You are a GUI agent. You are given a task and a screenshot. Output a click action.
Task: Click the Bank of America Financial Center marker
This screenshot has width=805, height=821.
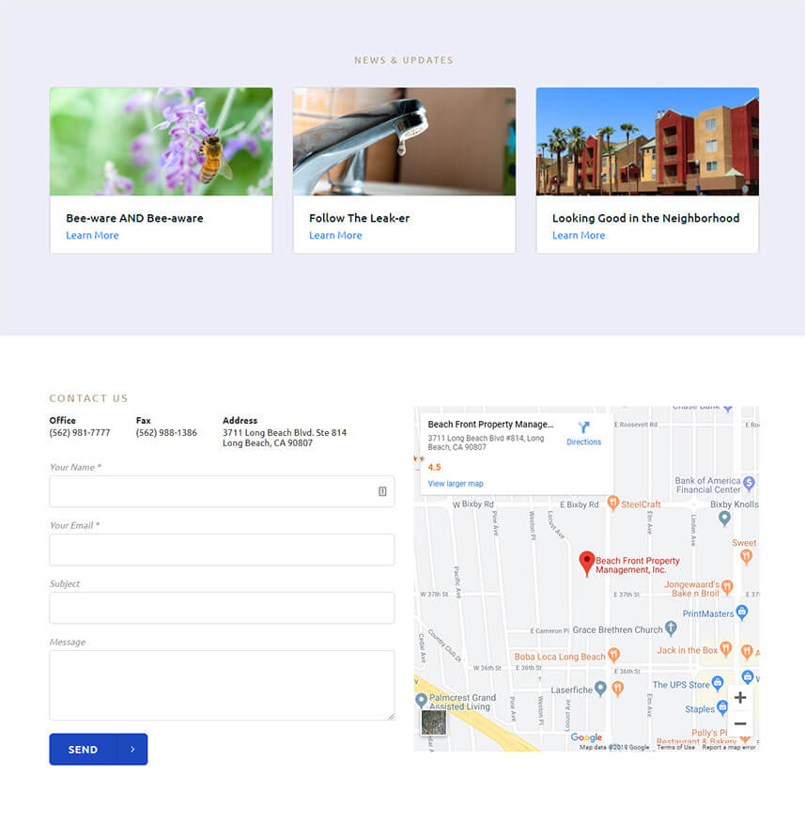tap(749, 483)
